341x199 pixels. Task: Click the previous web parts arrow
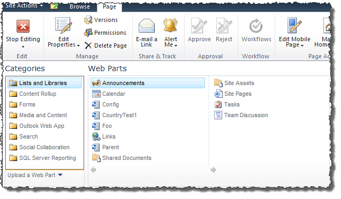click(93, 170)
